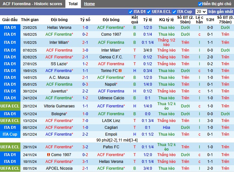Click the ITA Cup league cell on 05/12/24

(x=10, y=134)
